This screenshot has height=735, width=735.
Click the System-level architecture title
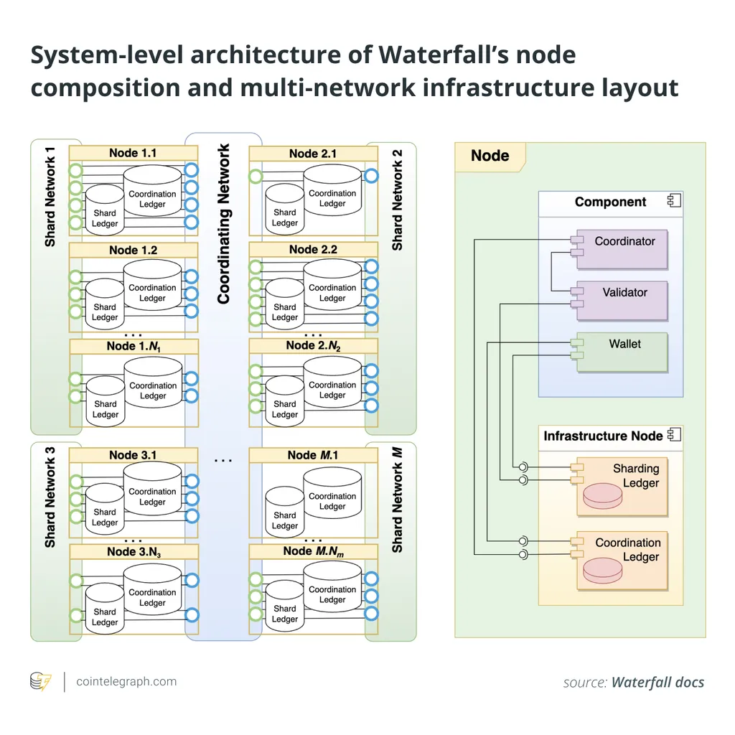click(355, 71)
